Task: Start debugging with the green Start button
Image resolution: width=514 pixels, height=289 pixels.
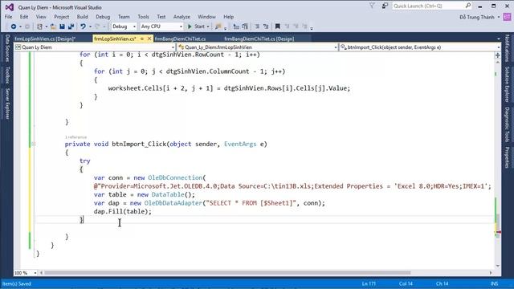Action: tap(196, 26)
